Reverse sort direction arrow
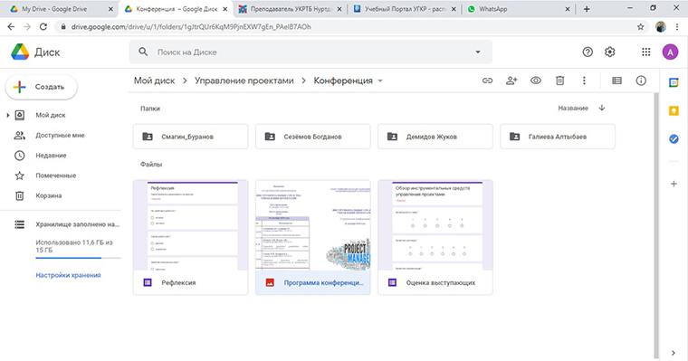The image size is (688, 361). [602, 108]
